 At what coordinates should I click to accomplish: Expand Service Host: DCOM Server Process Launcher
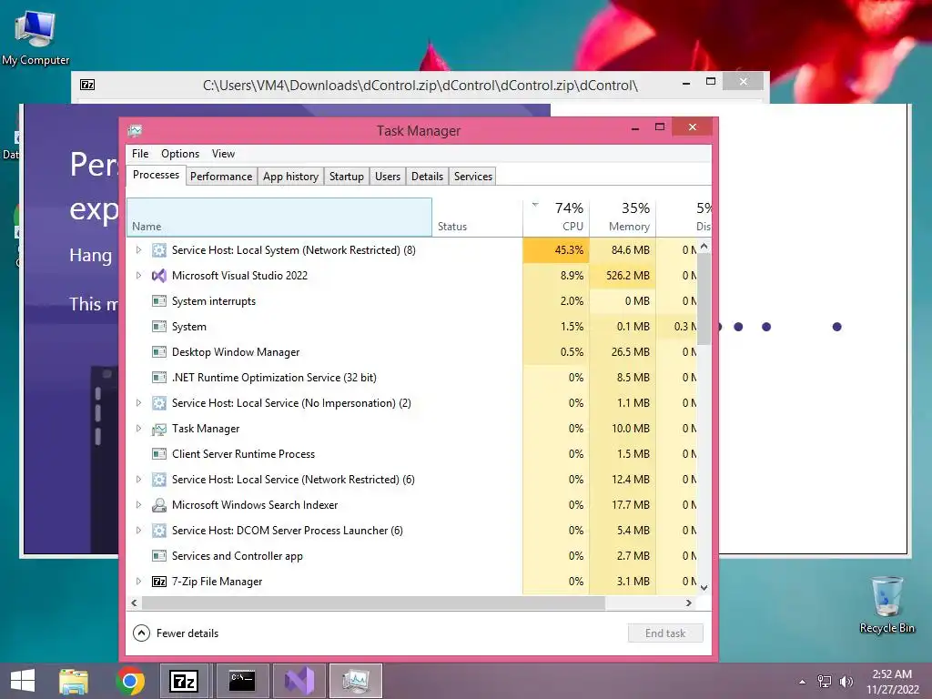pos(138,531)
